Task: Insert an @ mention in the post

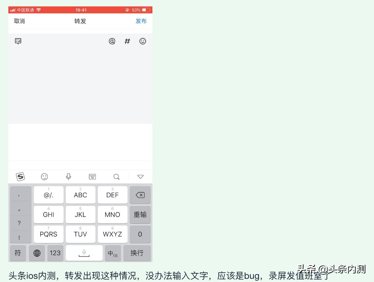Action: coord(111,41)
